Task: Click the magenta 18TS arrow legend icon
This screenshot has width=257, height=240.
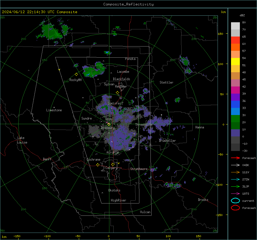Action: [235, 194]
